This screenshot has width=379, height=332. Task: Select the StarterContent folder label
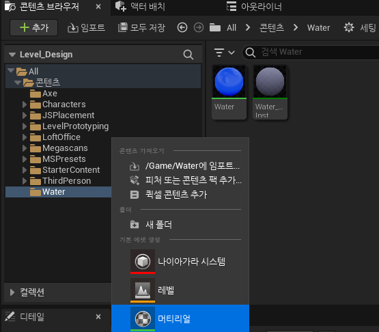(71, 170)
